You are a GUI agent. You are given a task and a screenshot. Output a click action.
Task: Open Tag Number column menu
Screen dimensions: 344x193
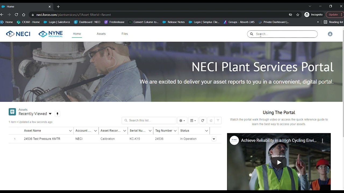tap(175, 131)
